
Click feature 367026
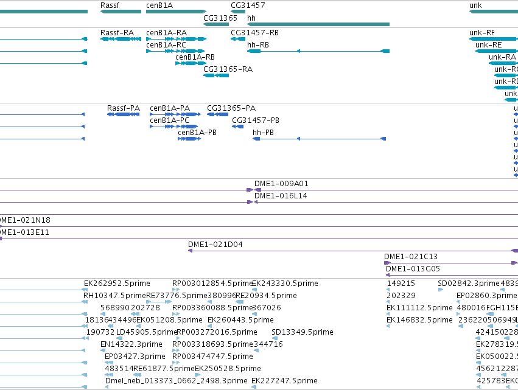coord(266,308)
